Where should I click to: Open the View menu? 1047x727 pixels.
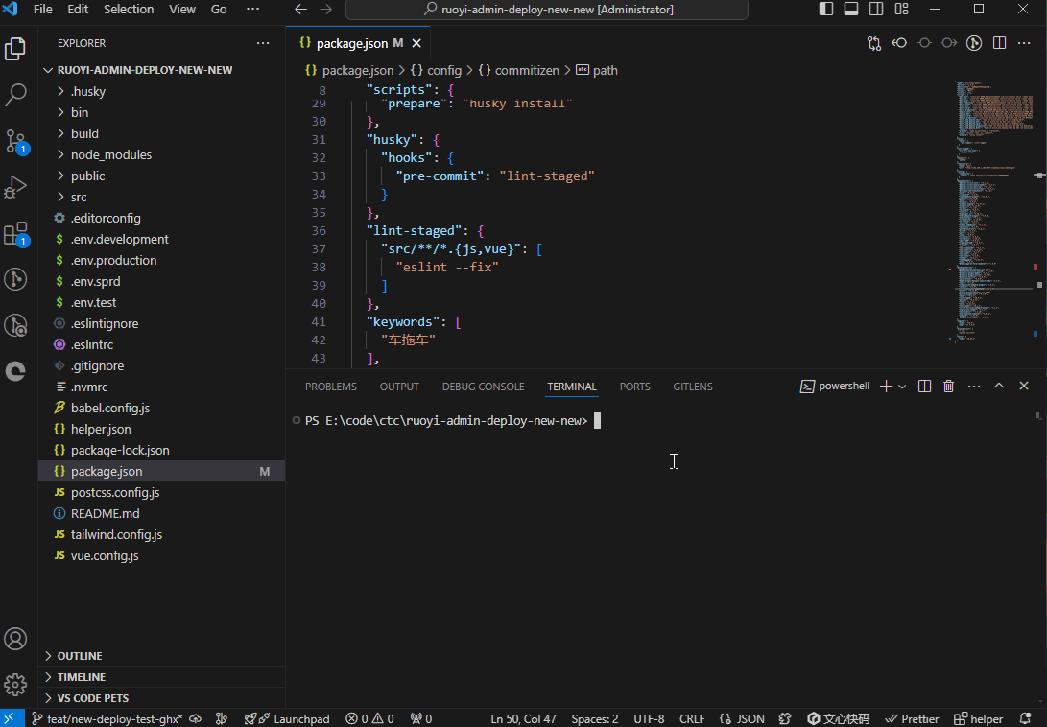pyautogui.click(x=182, y=10)
